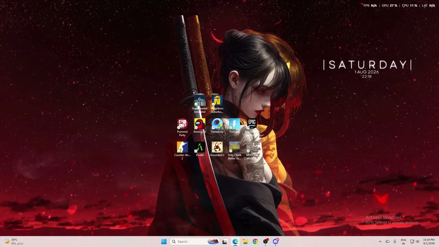Select the Fortnite desktop icon
The width and height of the screenshot is (439, 247).
(235, 126)
